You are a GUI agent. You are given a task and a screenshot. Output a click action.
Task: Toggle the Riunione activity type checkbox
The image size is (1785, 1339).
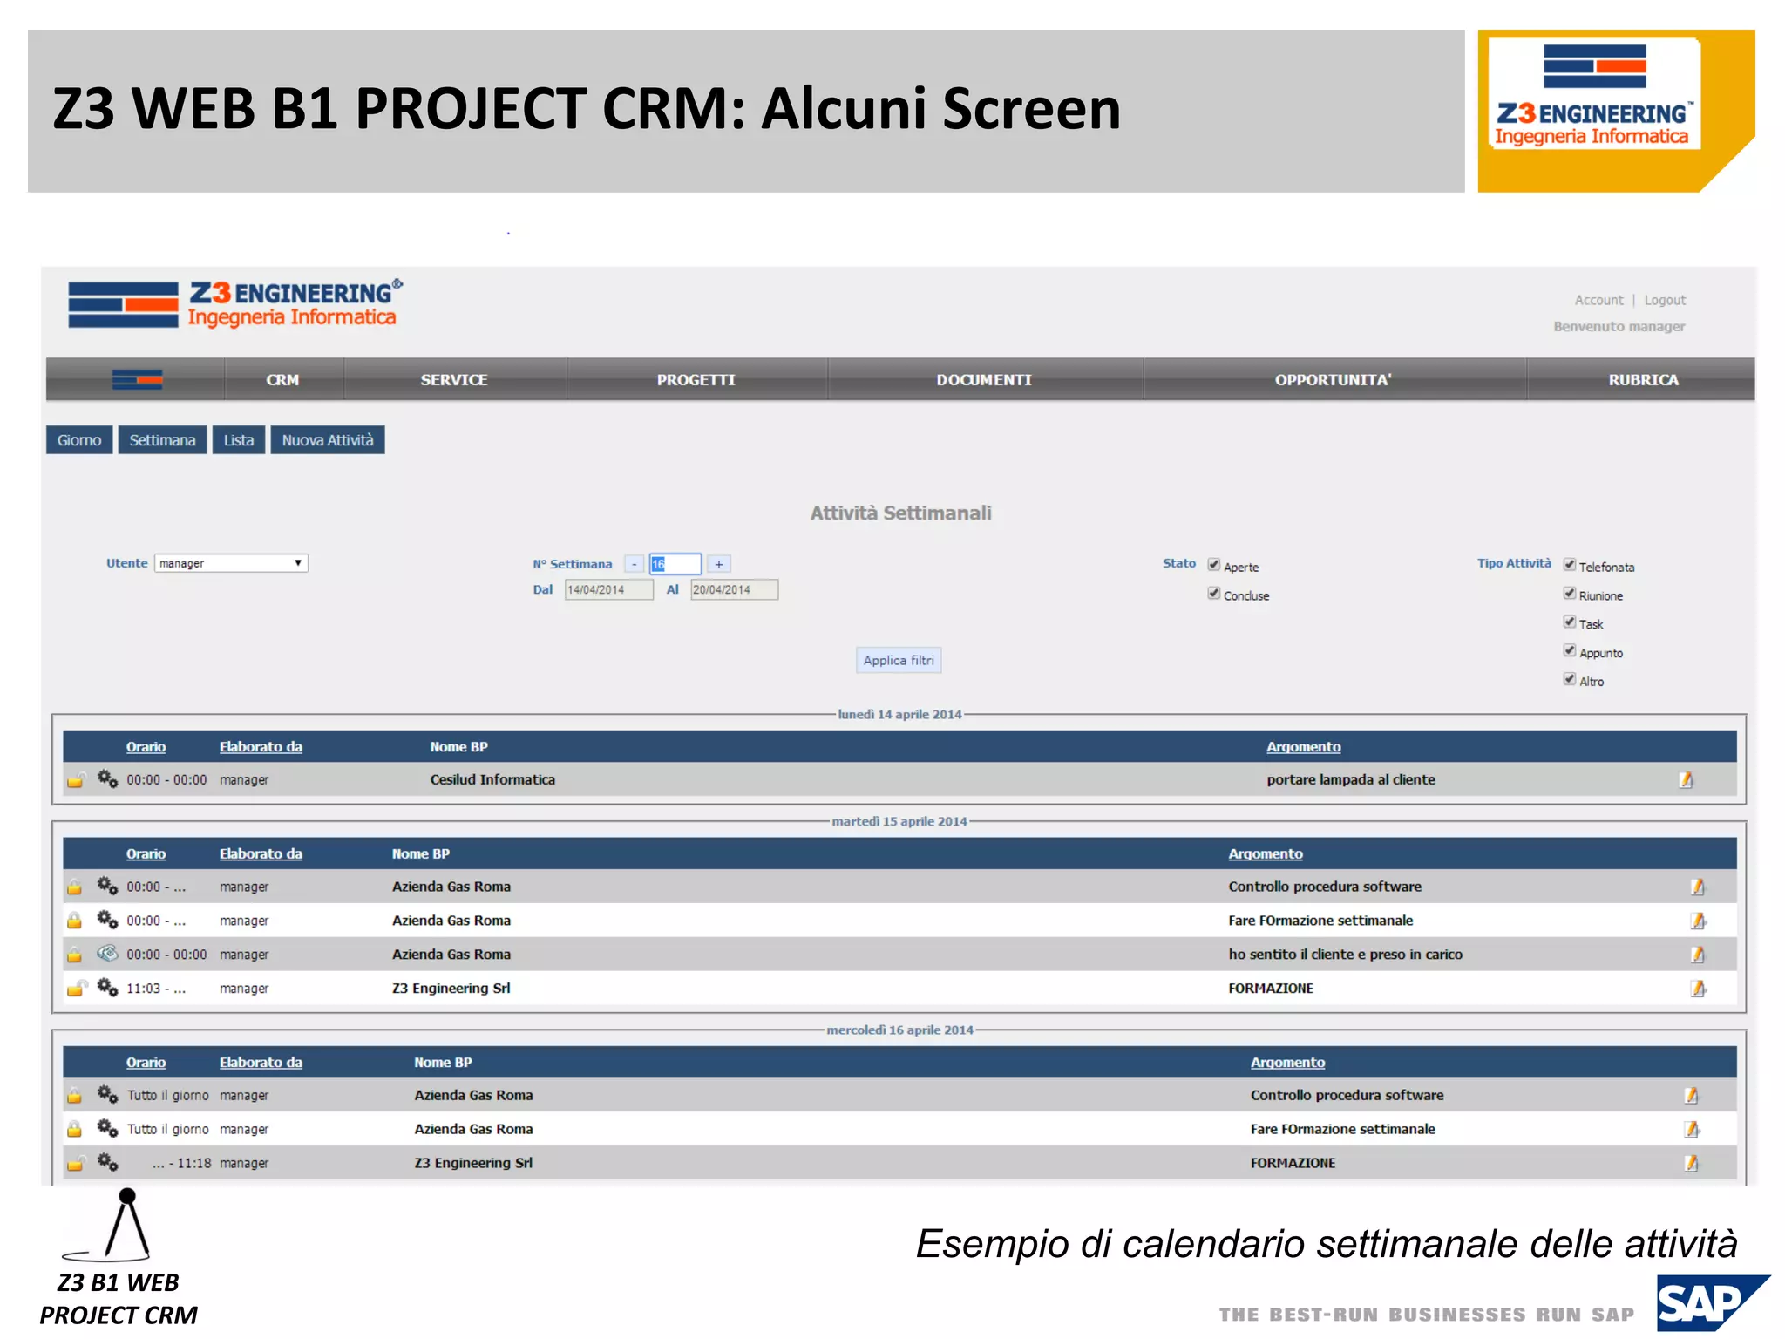click(1569, 594)
